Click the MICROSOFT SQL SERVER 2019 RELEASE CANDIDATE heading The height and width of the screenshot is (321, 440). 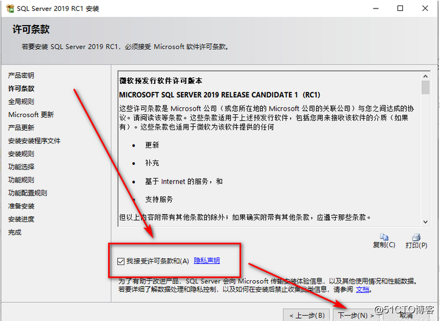(x=220, y=95)
